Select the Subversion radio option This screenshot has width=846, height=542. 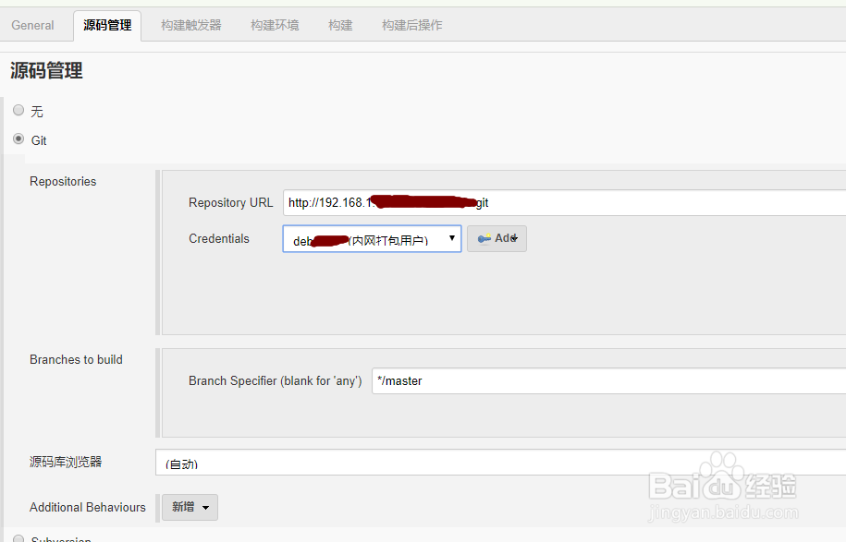pos(18,536)
